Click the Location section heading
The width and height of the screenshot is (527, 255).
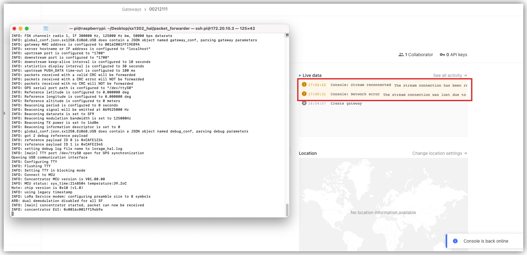point(308,153)
